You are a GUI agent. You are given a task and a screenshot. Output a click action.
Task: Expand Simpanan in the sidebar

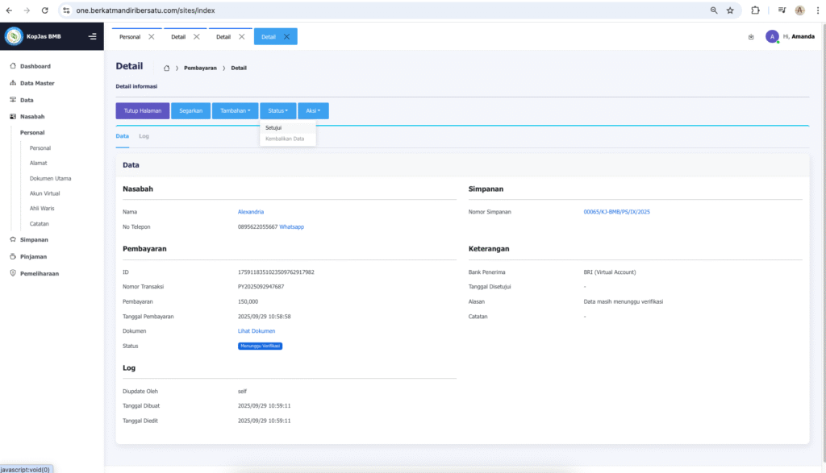coord(34,239)
